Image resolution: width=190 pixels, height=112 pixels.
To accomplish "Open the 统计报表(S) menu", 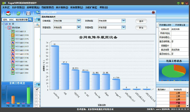I will point(62,8).
